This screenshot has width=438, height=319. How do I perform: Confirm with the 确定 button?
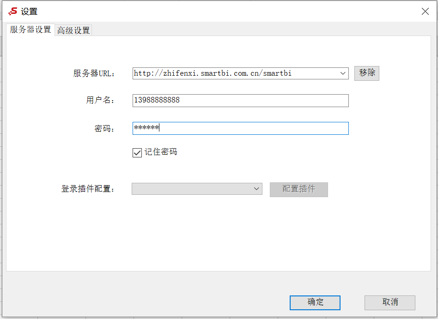315,302
